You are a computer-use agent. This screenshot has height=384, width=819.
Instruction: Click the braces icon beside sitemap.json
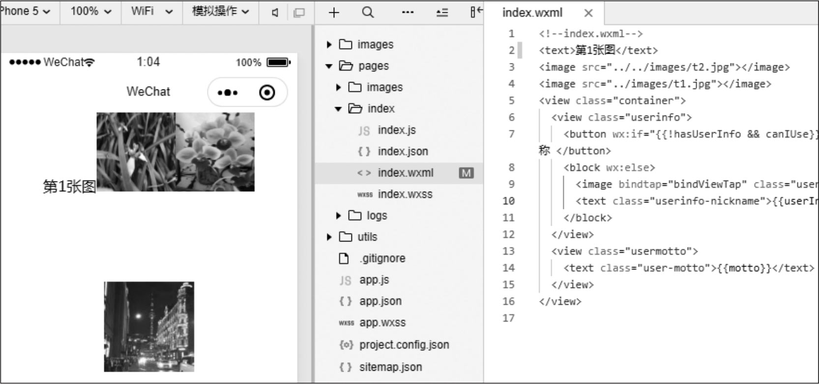pos(346,367)
